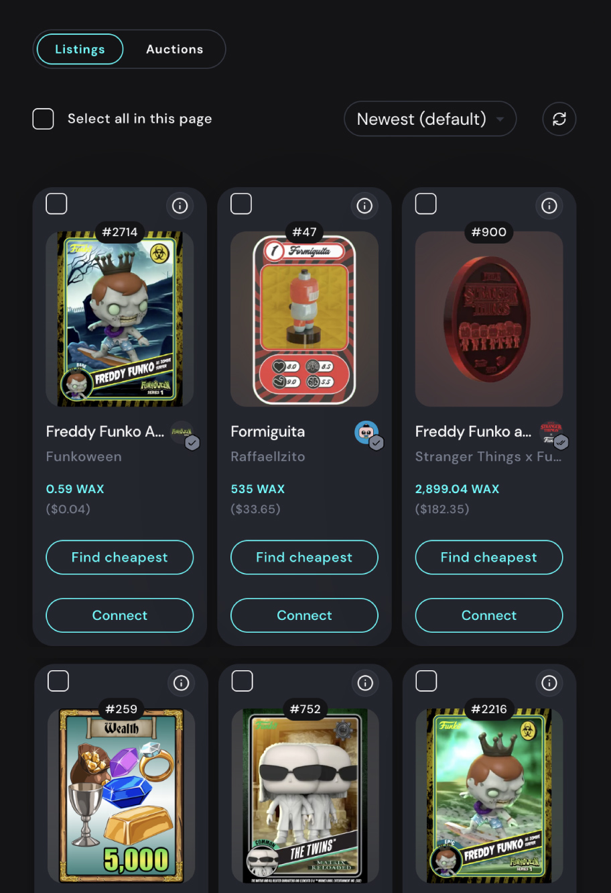The width and height of the screenshot is (611, 893).
Task: Show info for The Twins #752 card
Action: 365,683
